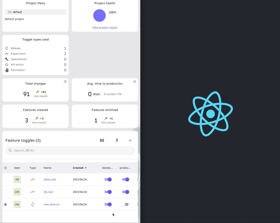This screenshot has height=223, width=280.
Task: Click experiment type icon in abcd_test row
Action: coord(33,179)
